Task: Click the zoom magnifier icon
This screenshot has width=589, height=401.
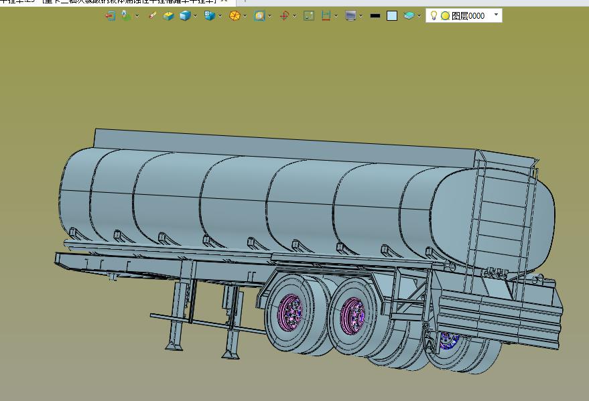Action: click(259, 16)
